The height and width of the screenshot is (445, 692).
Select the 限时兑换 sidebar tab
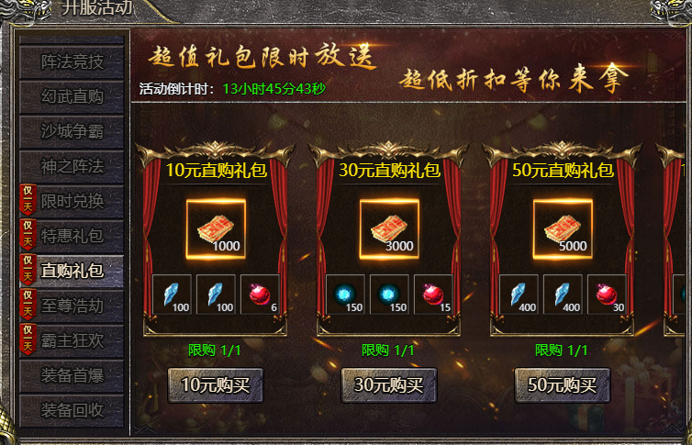point(72,201)
